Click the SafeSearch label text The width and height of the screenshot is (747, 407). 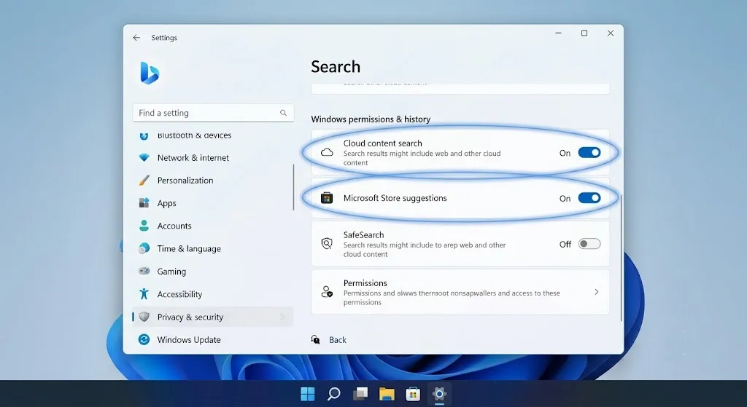coord(363,235)
